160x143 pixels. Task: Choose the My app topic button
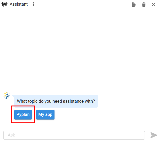(x=45, y=115)
